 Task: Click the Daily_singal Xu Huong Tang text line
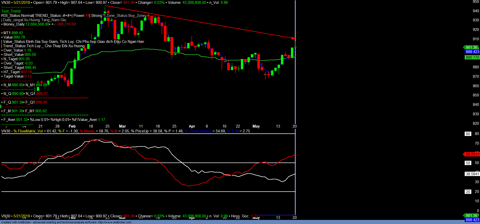pyautogui.click(x=34, y=20)
